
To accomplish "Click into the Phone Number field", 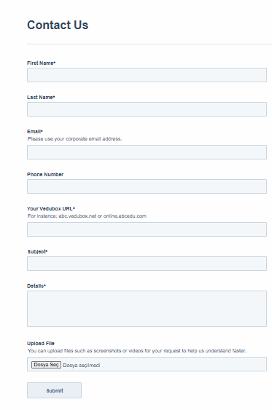I will point(147,186).
